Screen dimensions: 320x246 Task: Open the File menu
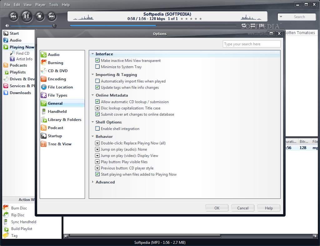click(x=7, y=4)
